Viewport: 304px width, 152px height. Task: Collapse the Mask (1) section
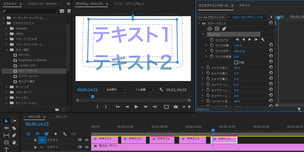click(x=203, y=34)
